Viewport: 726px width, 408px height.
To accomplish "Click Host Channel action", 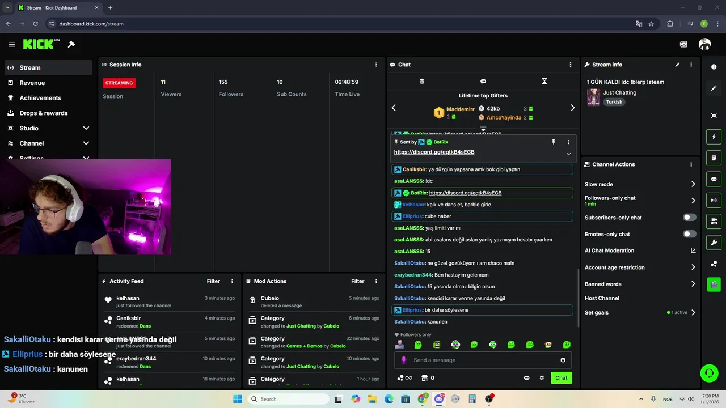I will click(602, 298).
